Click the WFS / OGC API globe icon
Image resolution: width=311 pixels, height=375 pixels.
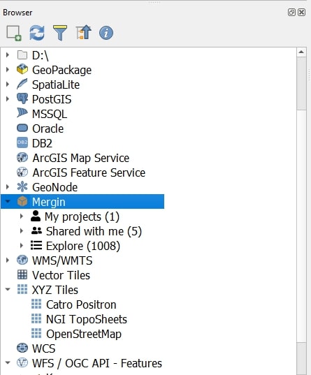pos(22,362)
